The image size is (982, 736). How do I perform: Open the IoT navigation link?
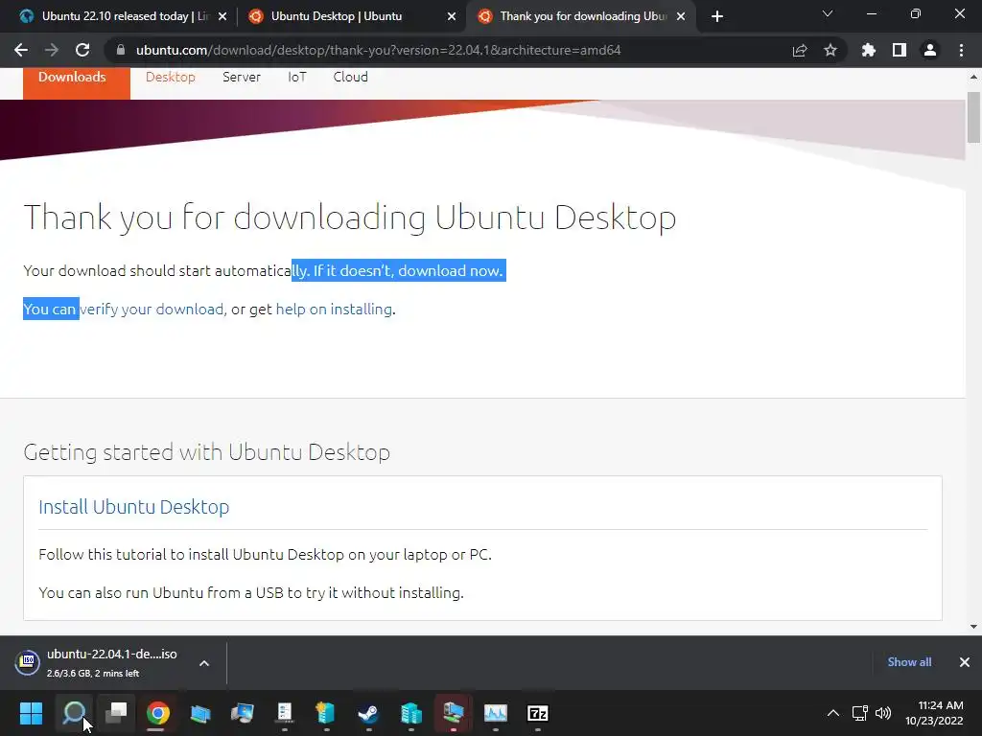[297, 77]
